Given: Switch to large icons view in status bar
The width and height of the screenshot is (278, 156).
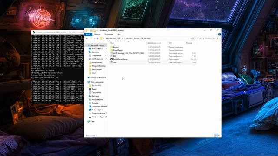Looking at the screenshot, I should coord(219,136).
